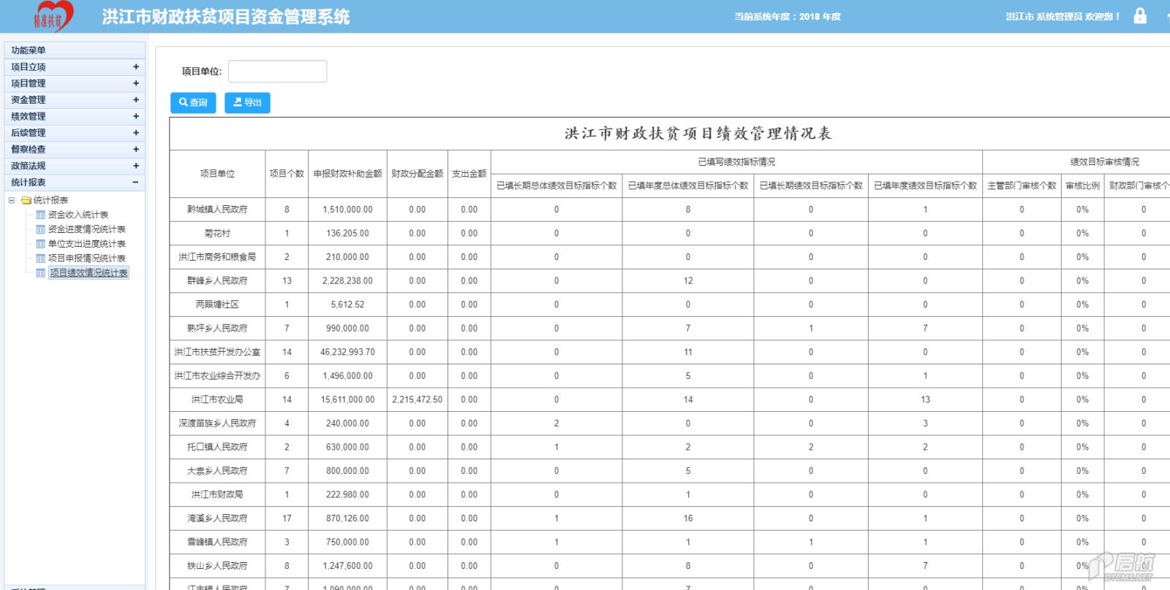Click the 已填写绩效指标情况 group header
The height and width of the screenshot is (590, 1170).
736,162
